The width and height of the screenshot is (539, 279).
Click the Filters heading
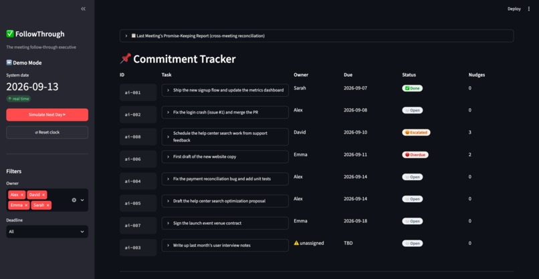point(14,172)
